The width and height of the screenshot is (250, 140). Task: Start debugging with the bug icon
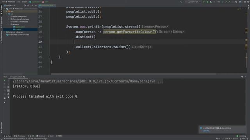[x=207, y=2]
